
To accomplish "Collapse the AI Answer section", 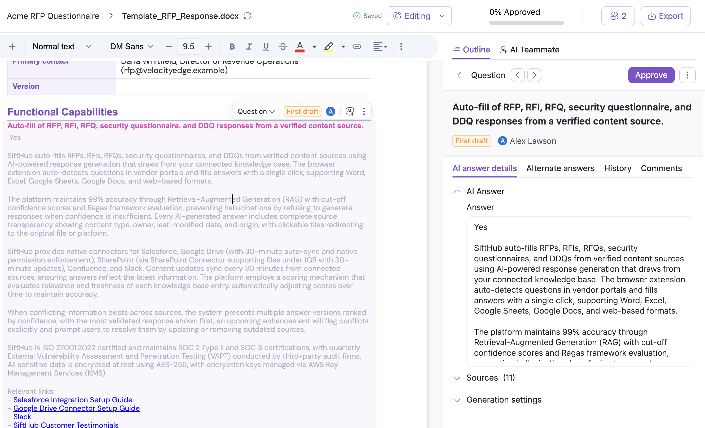I will [457, 191].
